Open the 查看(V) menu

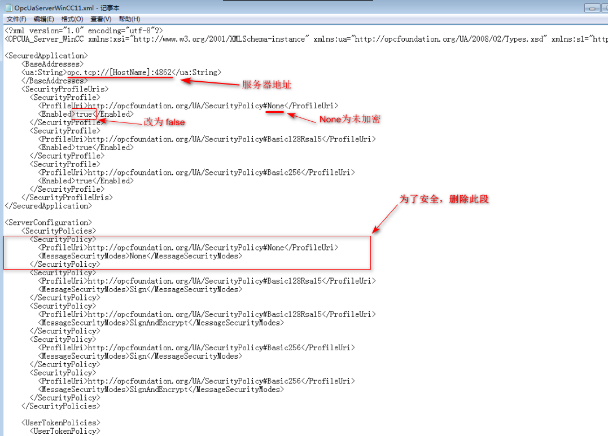click(100, 19)
